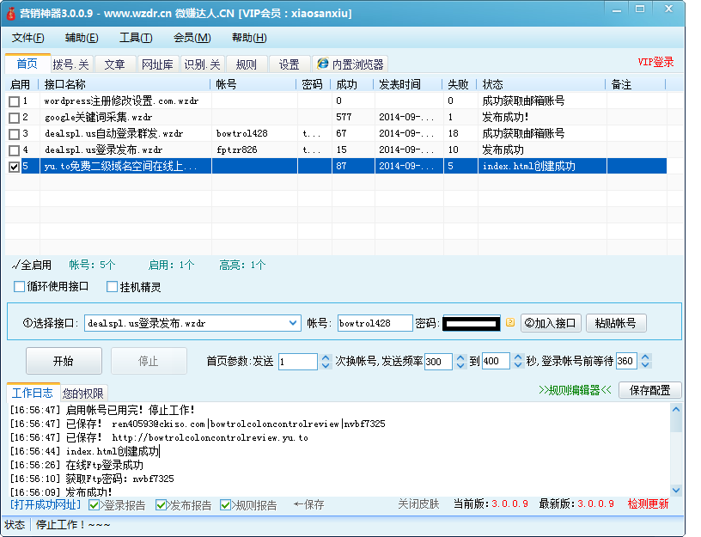Viewport: 701px width, 537px height.
Task: Uncheck the 登录报告 checkbox
Action: pyautogui.click(x=94, y=505)
